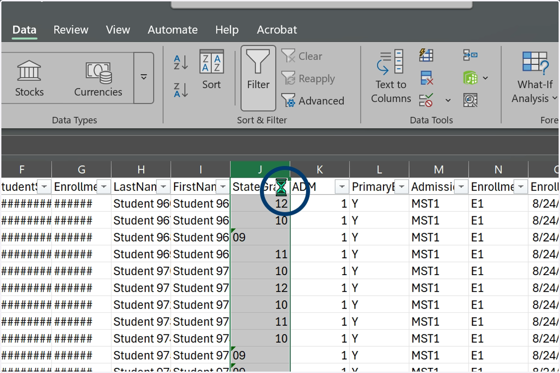Open the Admissi filter dropdown
560x373 pixels.
462,187
